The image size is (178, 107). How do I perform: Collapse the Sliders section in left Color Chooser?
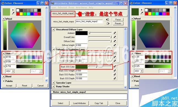tap(4, 53)
